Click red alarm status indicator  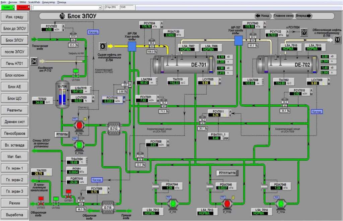tap(23, 7)
